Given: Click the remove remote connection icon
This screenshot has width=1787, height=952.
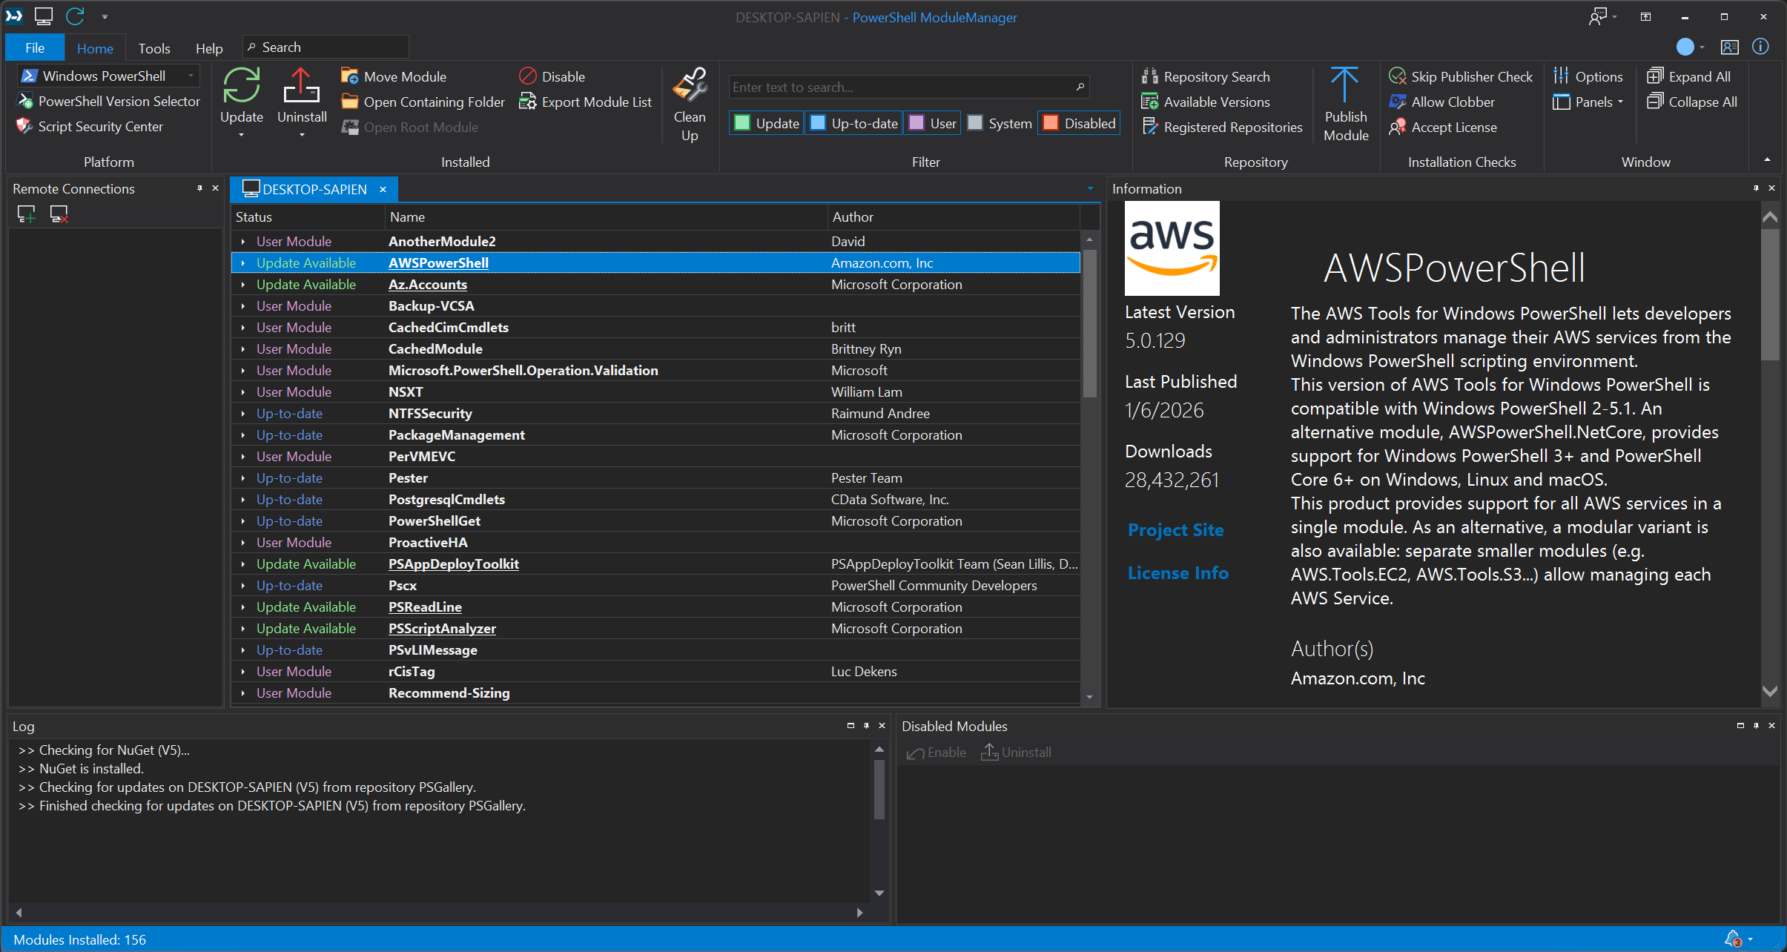Looking at the screenshot, I should pos(59,214).
